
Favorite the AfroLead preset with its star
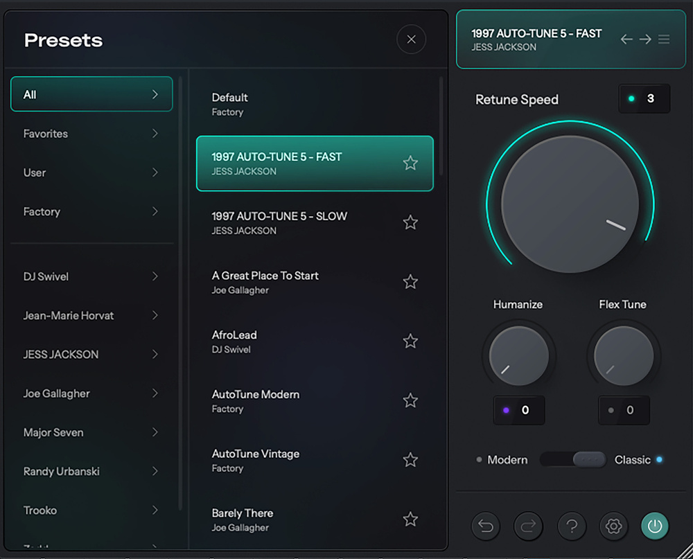[x=410, y=341]
